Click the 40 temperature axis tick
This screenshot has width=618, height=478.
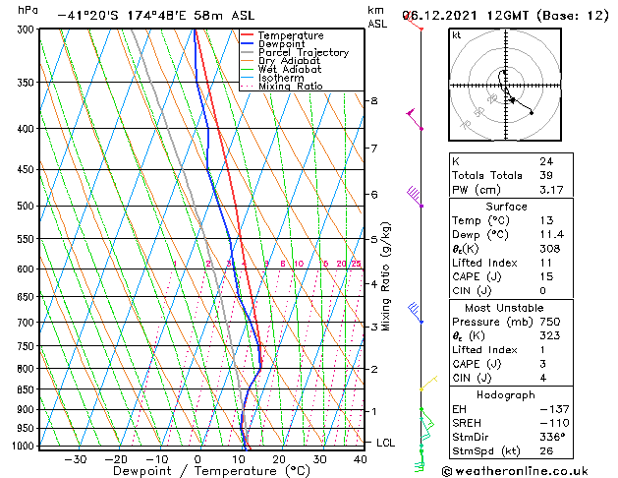(361, 459)
